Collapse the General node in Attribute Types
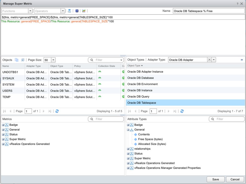The width and height of the screenshot is (246, 184). click(128, 130)
